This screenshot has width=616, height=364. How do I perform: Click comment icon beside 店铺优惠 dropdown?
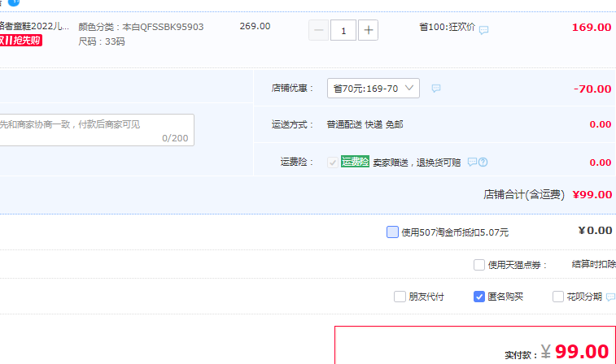pos(436,89)
